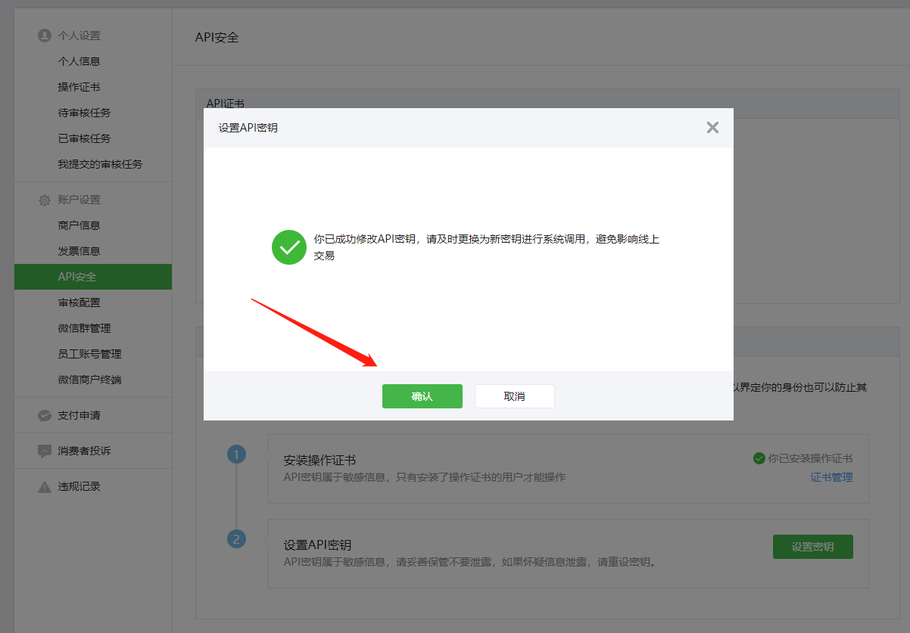The image size is (910, 633).
Task: Click the API安全 page title
Action: coord(217,37)
